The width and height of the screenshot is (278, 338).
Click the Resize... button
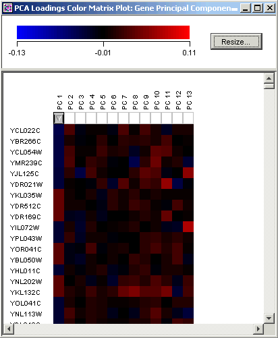(x=236, y=42)
